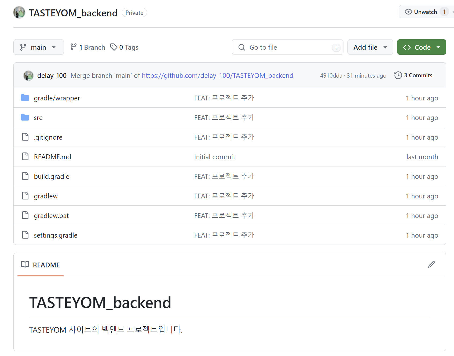Click the '31 minutes ago' commit time

pyautogui.click(x=367, y=75)
